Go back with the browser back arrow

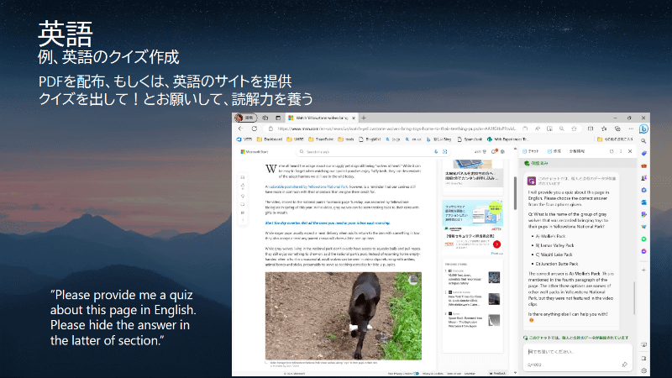click(240, 129)
